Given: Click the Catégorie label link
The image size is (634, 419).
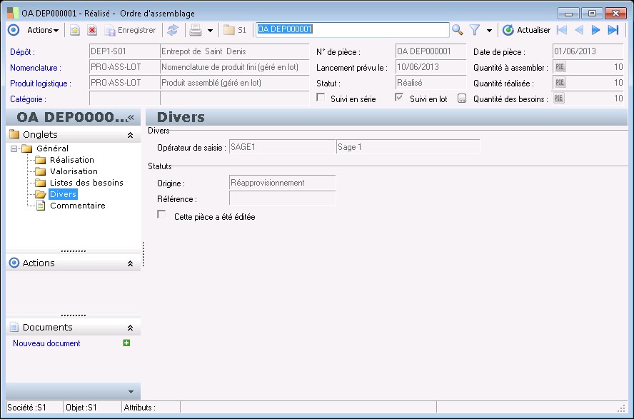Looking at the screenshot, I should (28, 99).
